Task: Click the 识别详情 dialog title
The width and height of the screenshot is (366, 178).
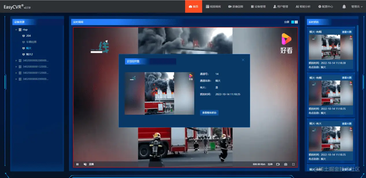Action: point(133,61)
